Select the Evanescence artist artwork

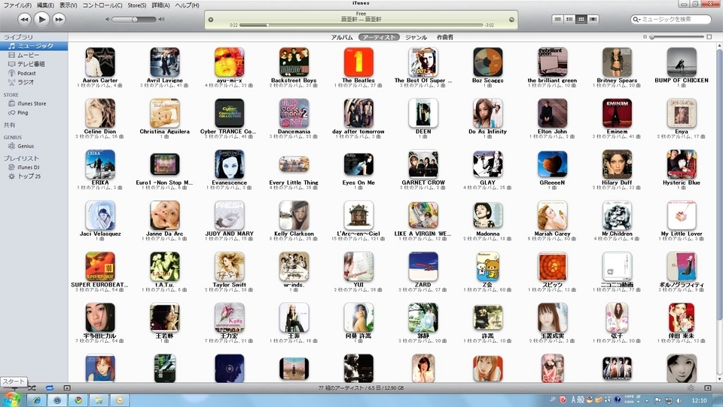click(x=229, y=164)
